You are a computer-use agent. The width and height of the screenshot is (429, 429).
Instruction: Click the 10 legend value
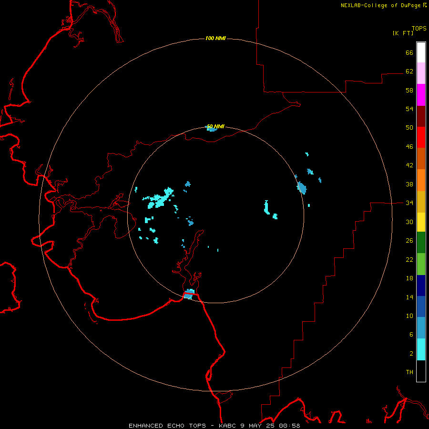(x=409, y=316)
